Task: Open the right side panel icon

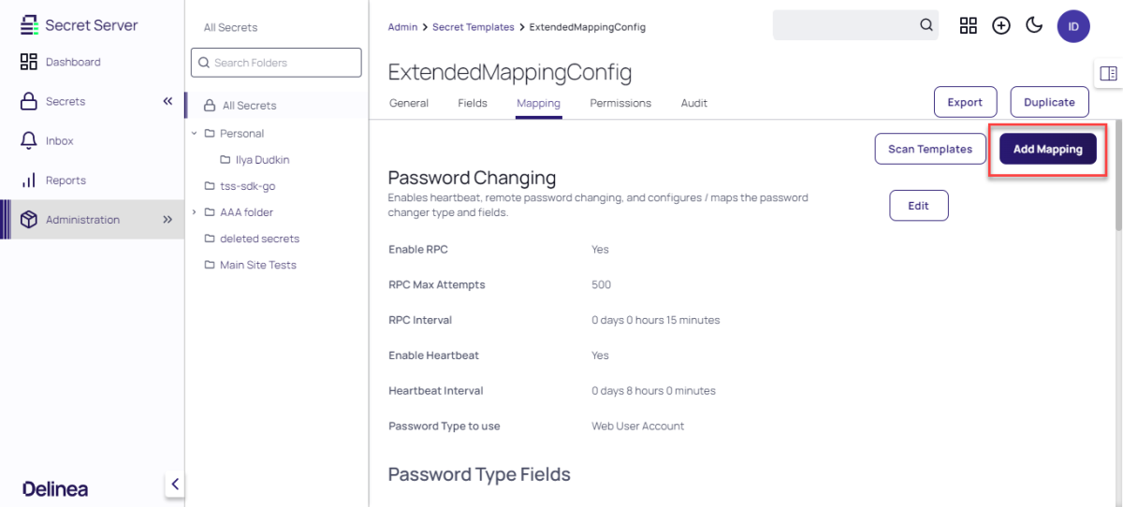Action: pos(1108,73)
